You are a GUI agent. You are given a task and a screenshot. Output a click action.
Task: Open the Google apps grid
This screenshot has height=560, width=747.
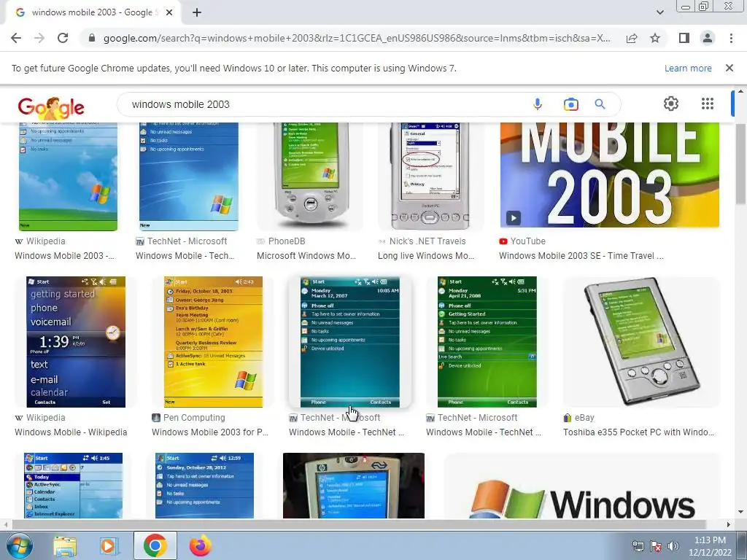pyautogui.click(x=708, y=104)
